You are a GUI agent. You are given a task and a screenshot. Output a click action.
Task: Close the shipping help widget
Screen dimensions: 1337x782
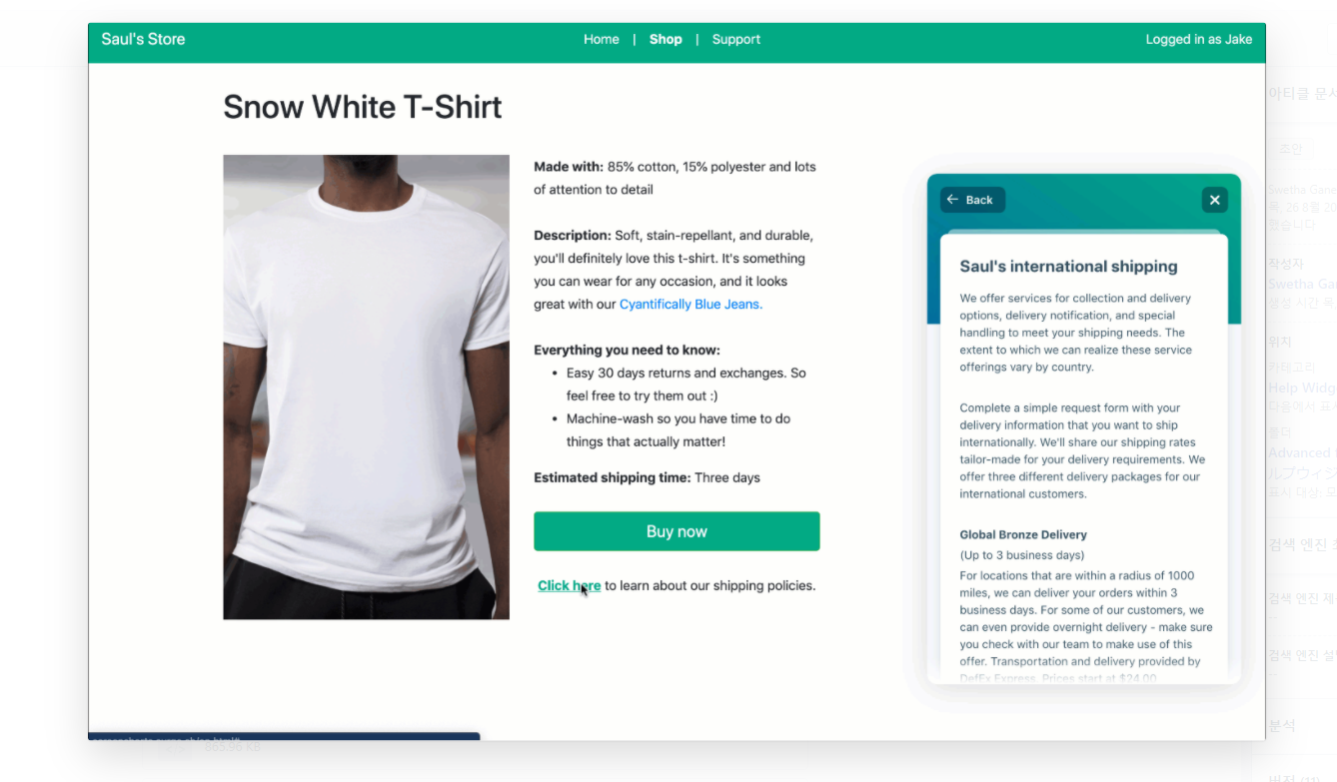[1214, 200]
